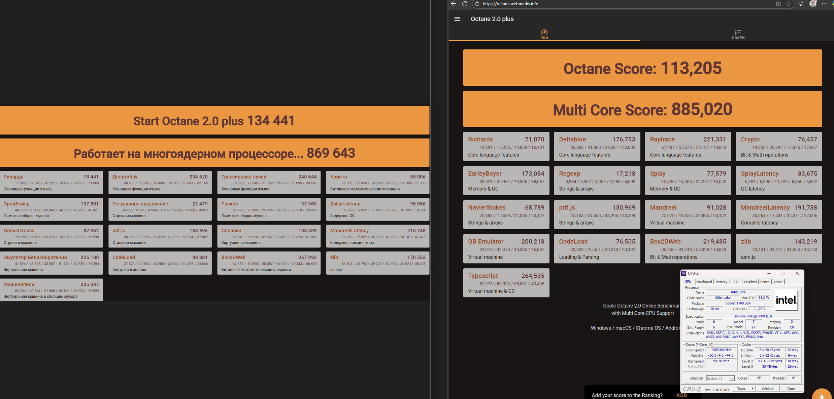Expand the Socket #1 selection dropdown
The height and width of the screenshot is (399, 834).
click(x=731, y=378)
